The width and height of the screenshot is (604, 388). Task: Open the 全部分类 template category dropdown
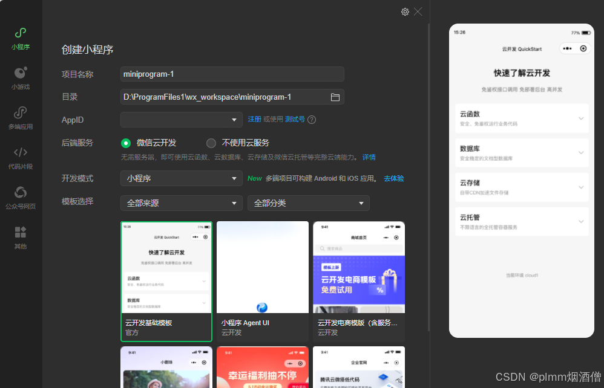pos(309,203)
